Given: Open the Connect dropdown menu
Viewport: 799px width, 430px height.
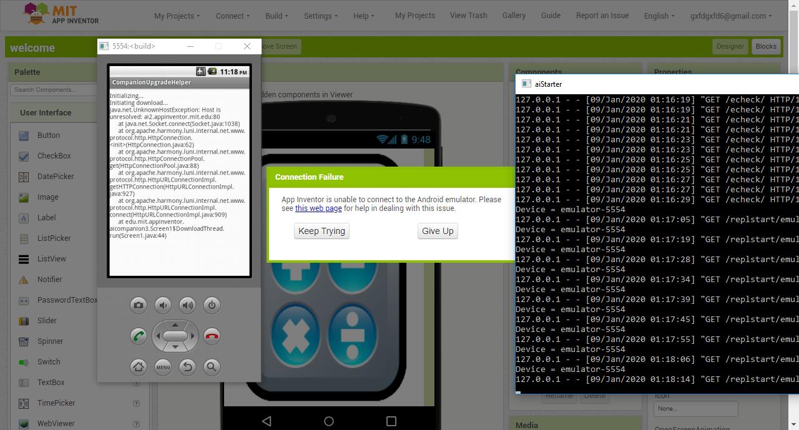Looking at the screenshot, I should (232, 16).
